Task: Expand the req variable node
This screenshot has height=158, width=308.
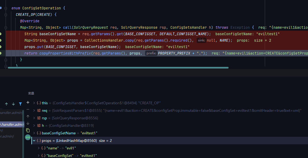Action: (34, 110)
